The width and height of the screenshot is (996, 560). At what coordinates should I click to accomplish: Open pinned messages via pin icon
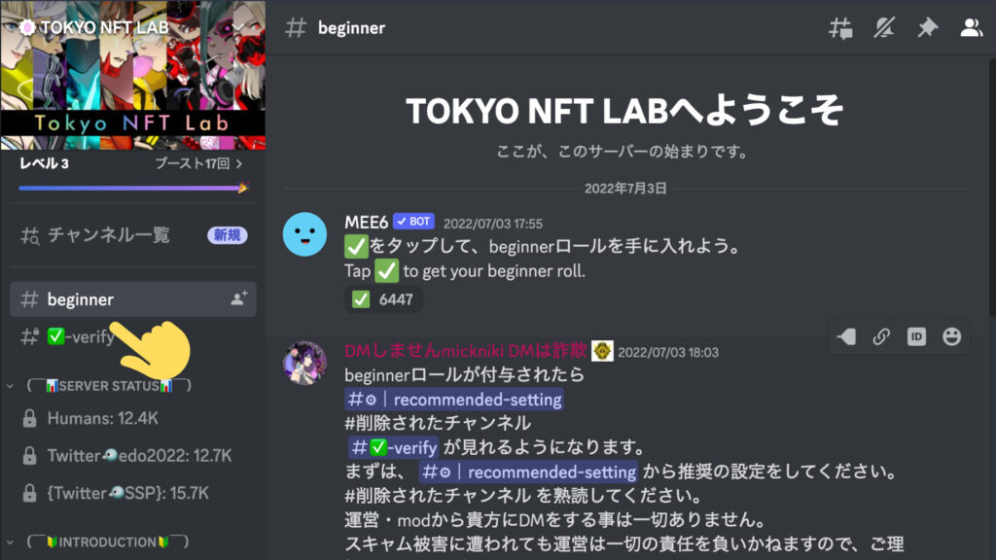click(927, 28)
